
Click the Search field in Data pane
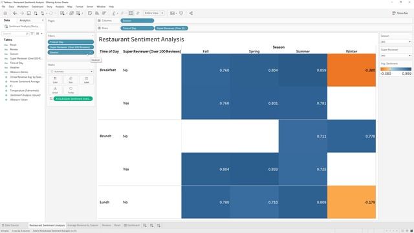tap(16, 34)
